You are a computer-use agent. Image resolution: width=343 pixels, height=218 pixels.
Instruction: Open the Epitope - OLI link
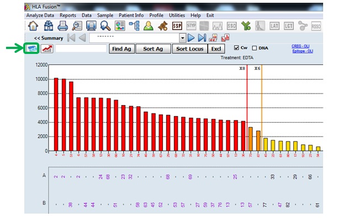click(x=303, y=51)
